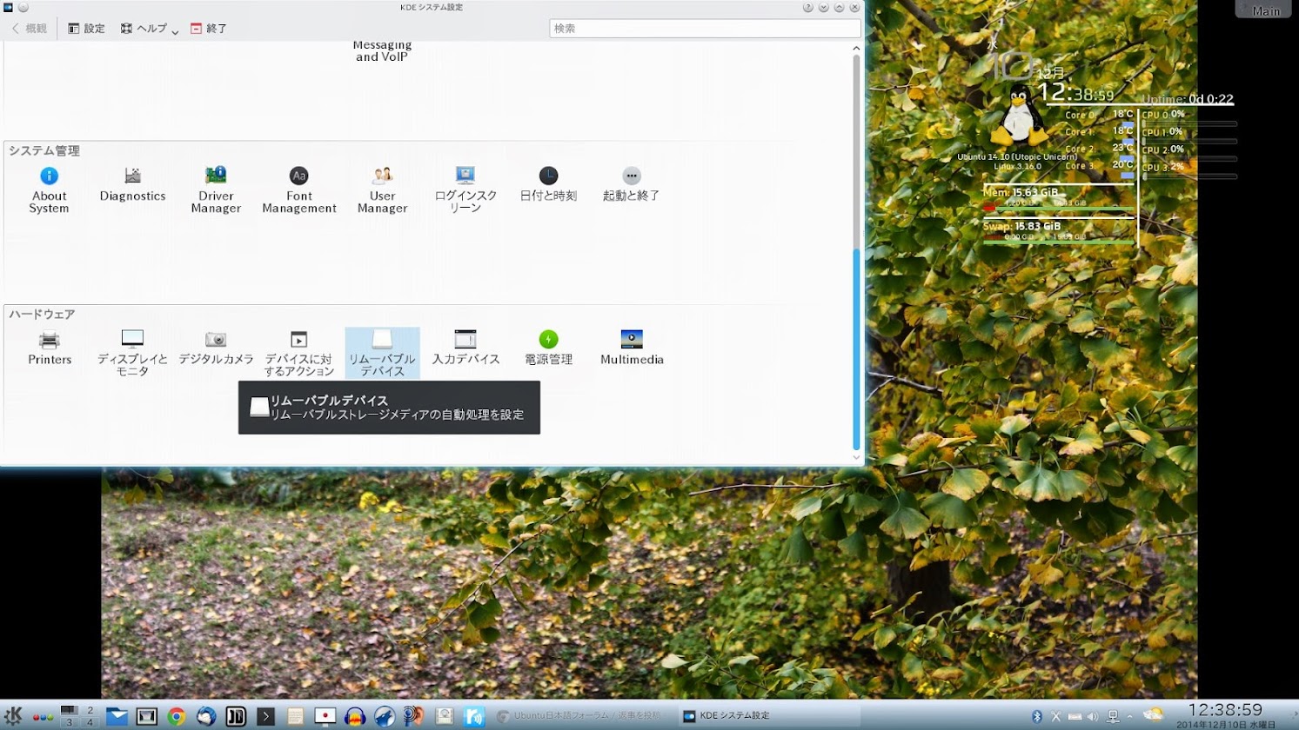This screenshot has height=730, width=1299.
Task: Open Printers settings
Action: pos(50,348)
